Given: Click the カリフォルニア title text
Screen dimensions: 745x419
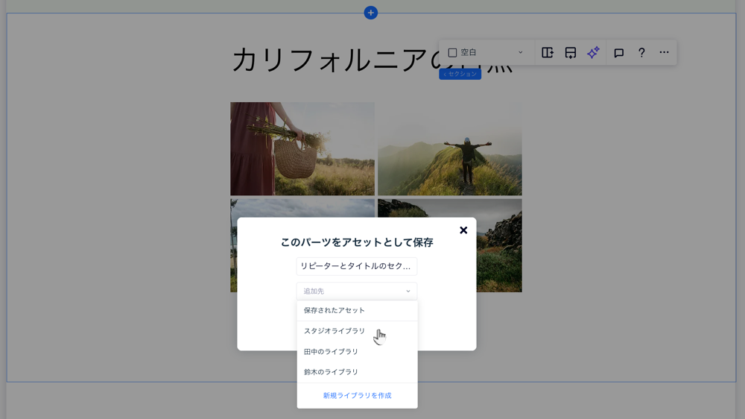Looking at the screenshot, I should (x=328, y=60).
